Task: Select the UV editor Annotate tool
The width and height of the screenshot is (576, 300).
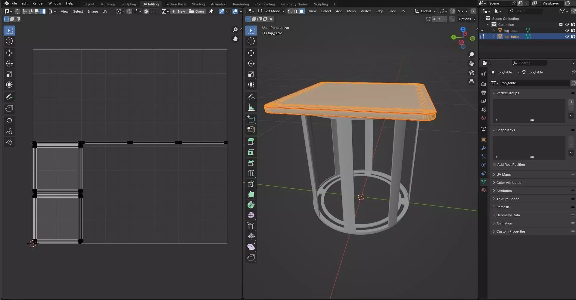Action: click(x=9, y=97)
